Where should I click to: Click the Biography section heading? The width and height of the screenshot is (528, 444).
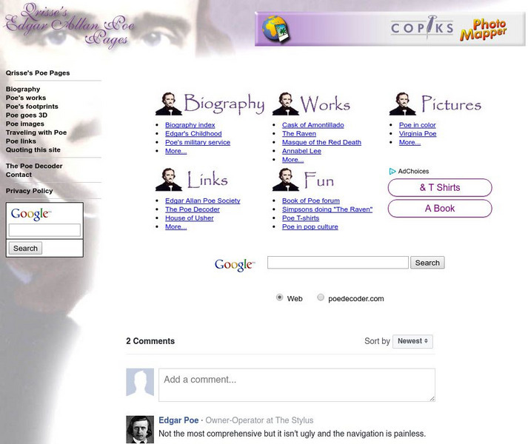point(224,104)
